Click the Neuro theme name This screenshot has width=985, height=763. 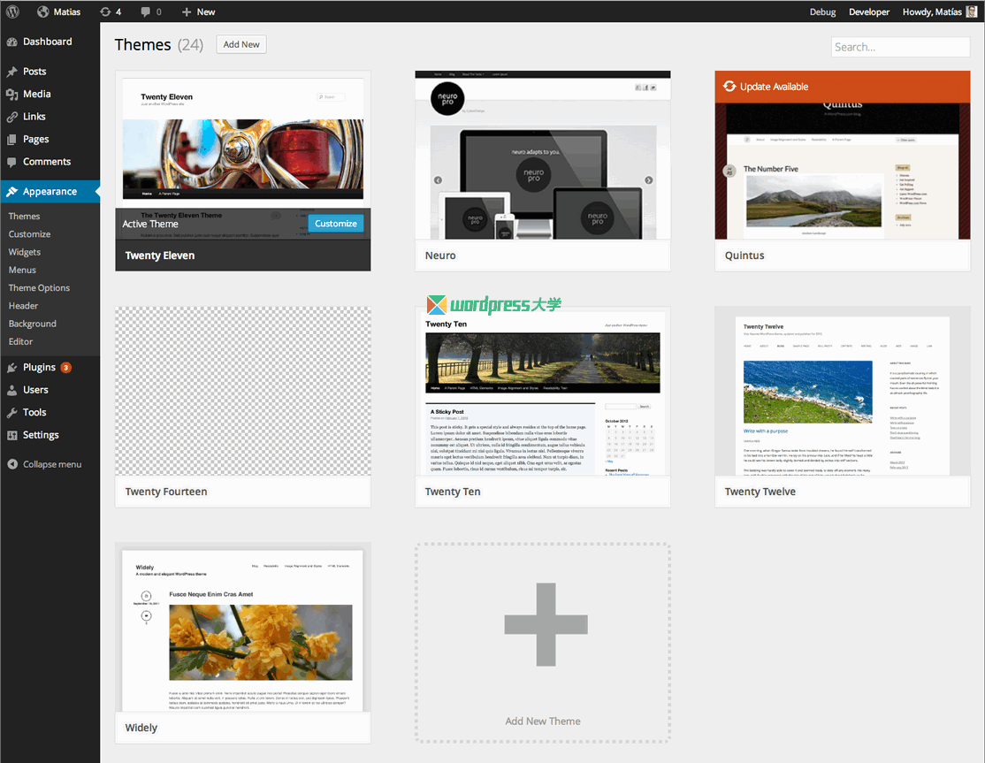point(440,256)
